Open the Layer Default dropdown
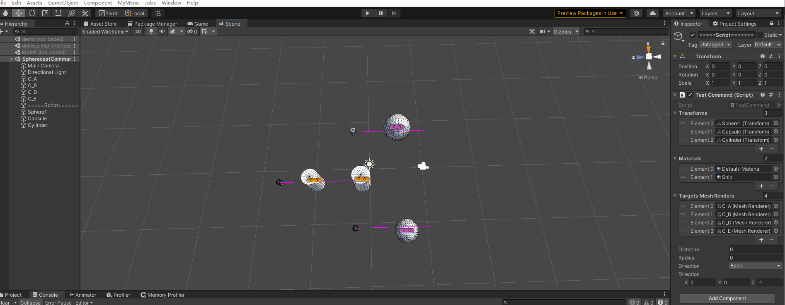Image resolution: width=785 pixels, height=305 pixels. coord(768,45)
